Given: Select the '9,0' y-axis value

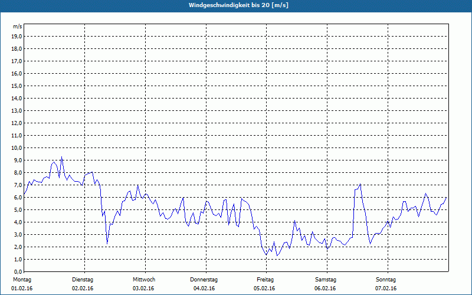Looking at the screenshot, I should (x=18, y=160).
